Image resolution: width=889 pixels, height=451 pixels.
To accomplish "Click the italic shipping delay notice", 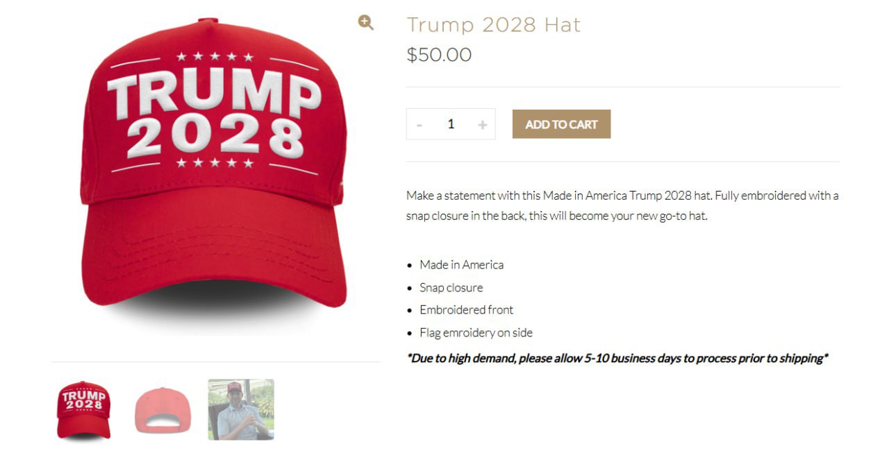I will (x=617, y=358).
